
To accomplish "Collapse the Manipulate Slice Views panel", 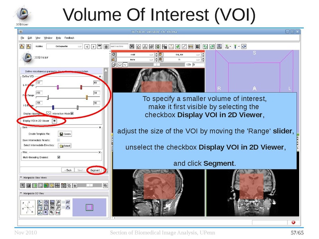I will click(20, 178).
